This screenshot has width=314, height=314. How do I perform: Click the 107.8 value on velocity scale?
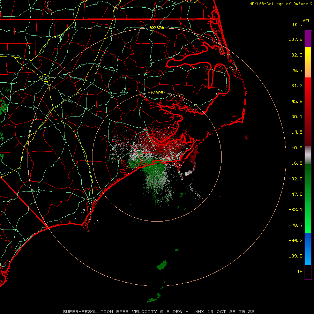[296, 39]
